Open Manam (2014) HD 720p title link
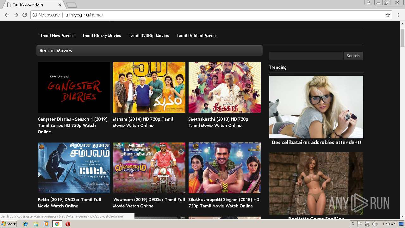Image resolution: width=405 pixels, height=228 pixels. [x=143, y=122]
